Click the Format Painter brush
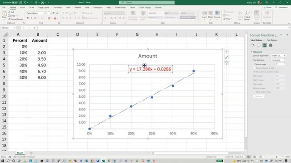291x163 pixels. click(9, 19)
